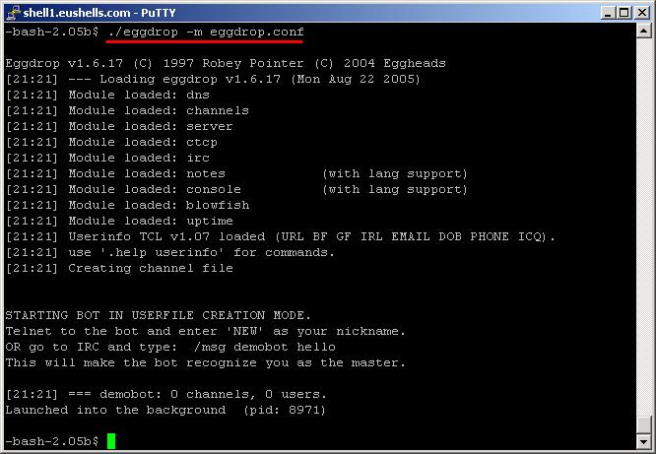Click the vertical scrollbar thumb

643,424
